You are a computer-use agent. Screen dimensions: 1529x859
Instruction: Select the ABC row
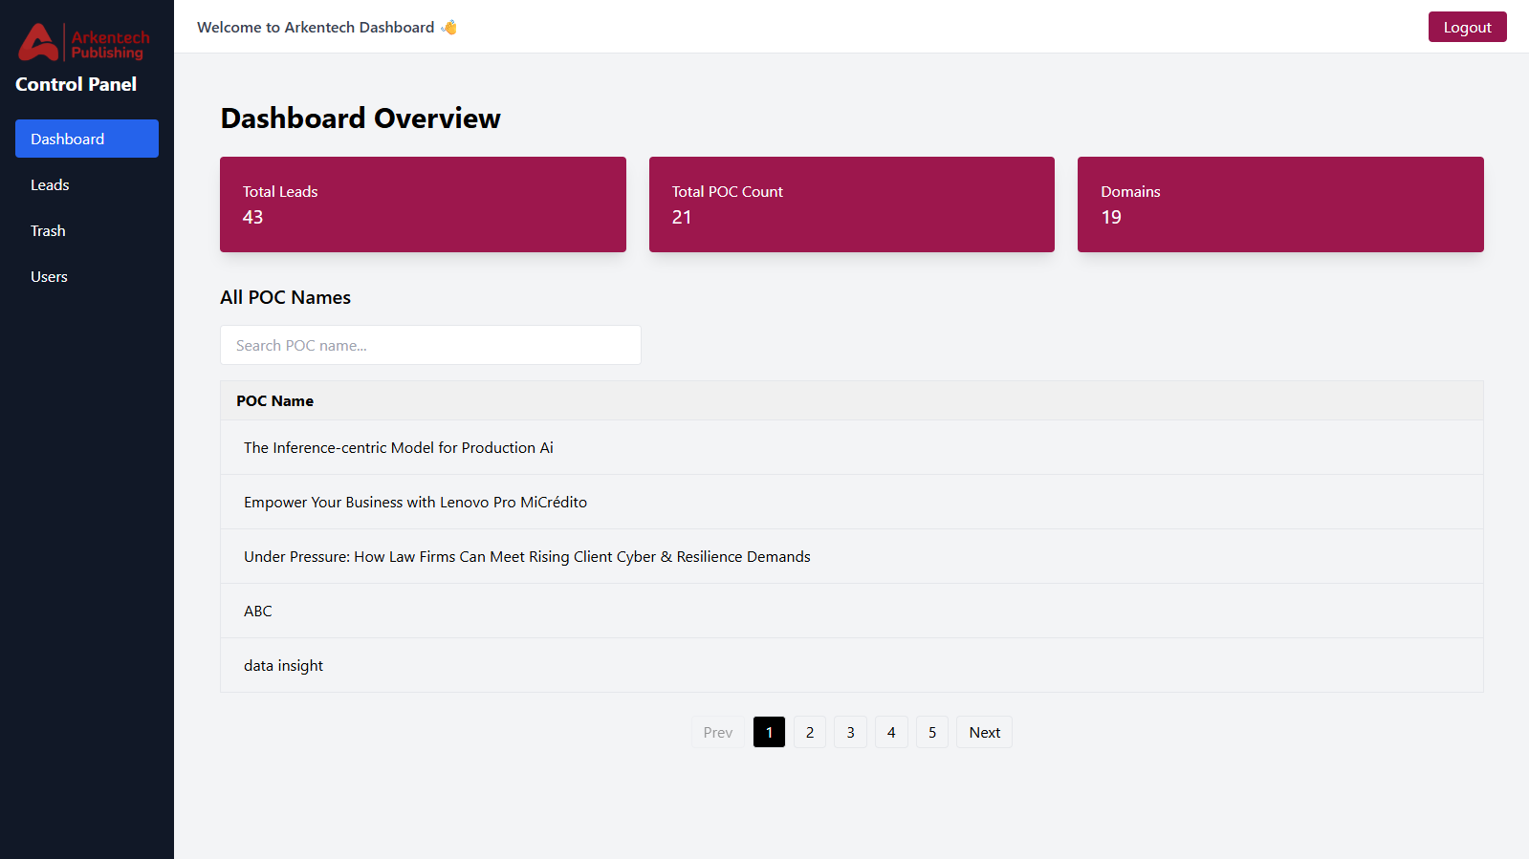pos(258,612)
